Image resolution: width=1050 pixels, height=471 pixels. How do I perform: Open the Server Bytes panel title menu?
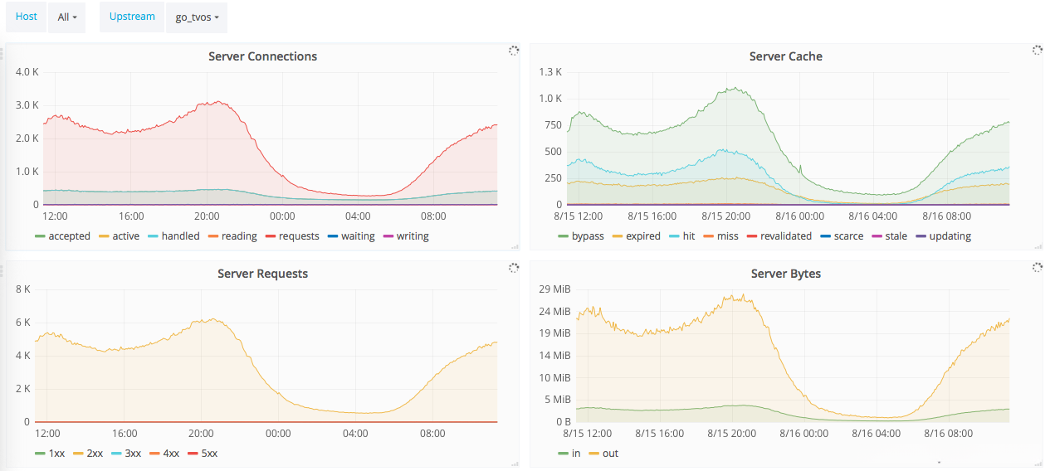(x=785, y=274)
